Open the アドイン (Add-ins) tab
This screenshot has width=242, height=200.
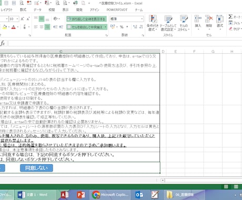click(94, 10)
